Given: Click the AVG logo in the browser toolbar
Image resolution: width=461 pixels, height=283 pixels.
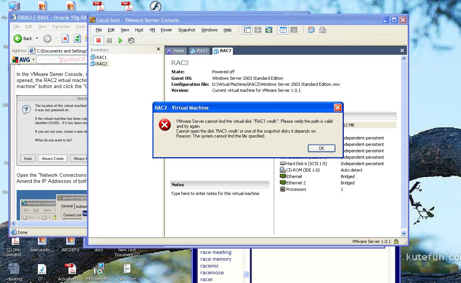Looking at the screenshot, I should coord(21,60).
